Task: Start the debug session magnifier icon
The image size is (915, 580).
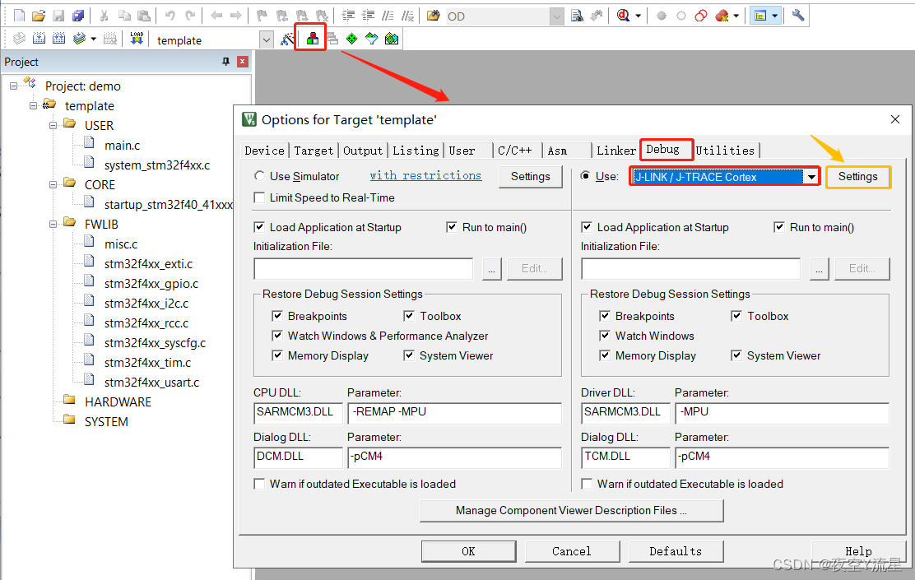Action: [x=623, y=16]
